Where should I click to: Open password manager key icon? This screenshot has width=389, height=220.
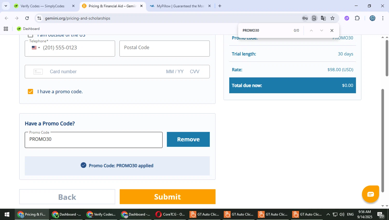[x=305, y=18]
